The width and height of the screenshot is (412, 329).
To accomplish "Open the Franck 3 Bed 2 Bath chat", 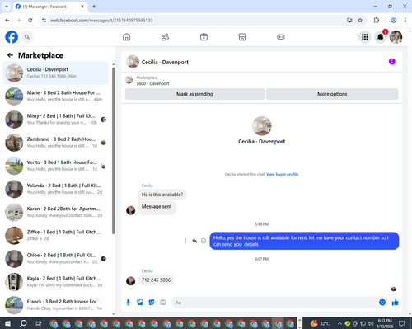I will (55, 305).
